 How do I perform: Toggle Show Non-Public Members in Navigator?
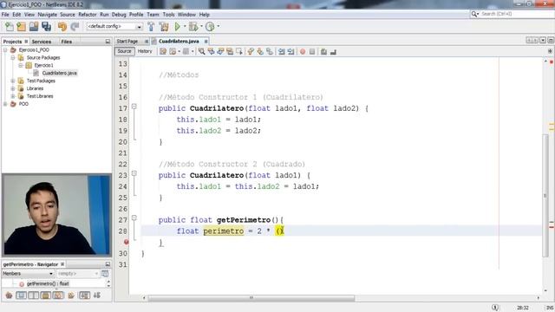click(x=46, y=295)
